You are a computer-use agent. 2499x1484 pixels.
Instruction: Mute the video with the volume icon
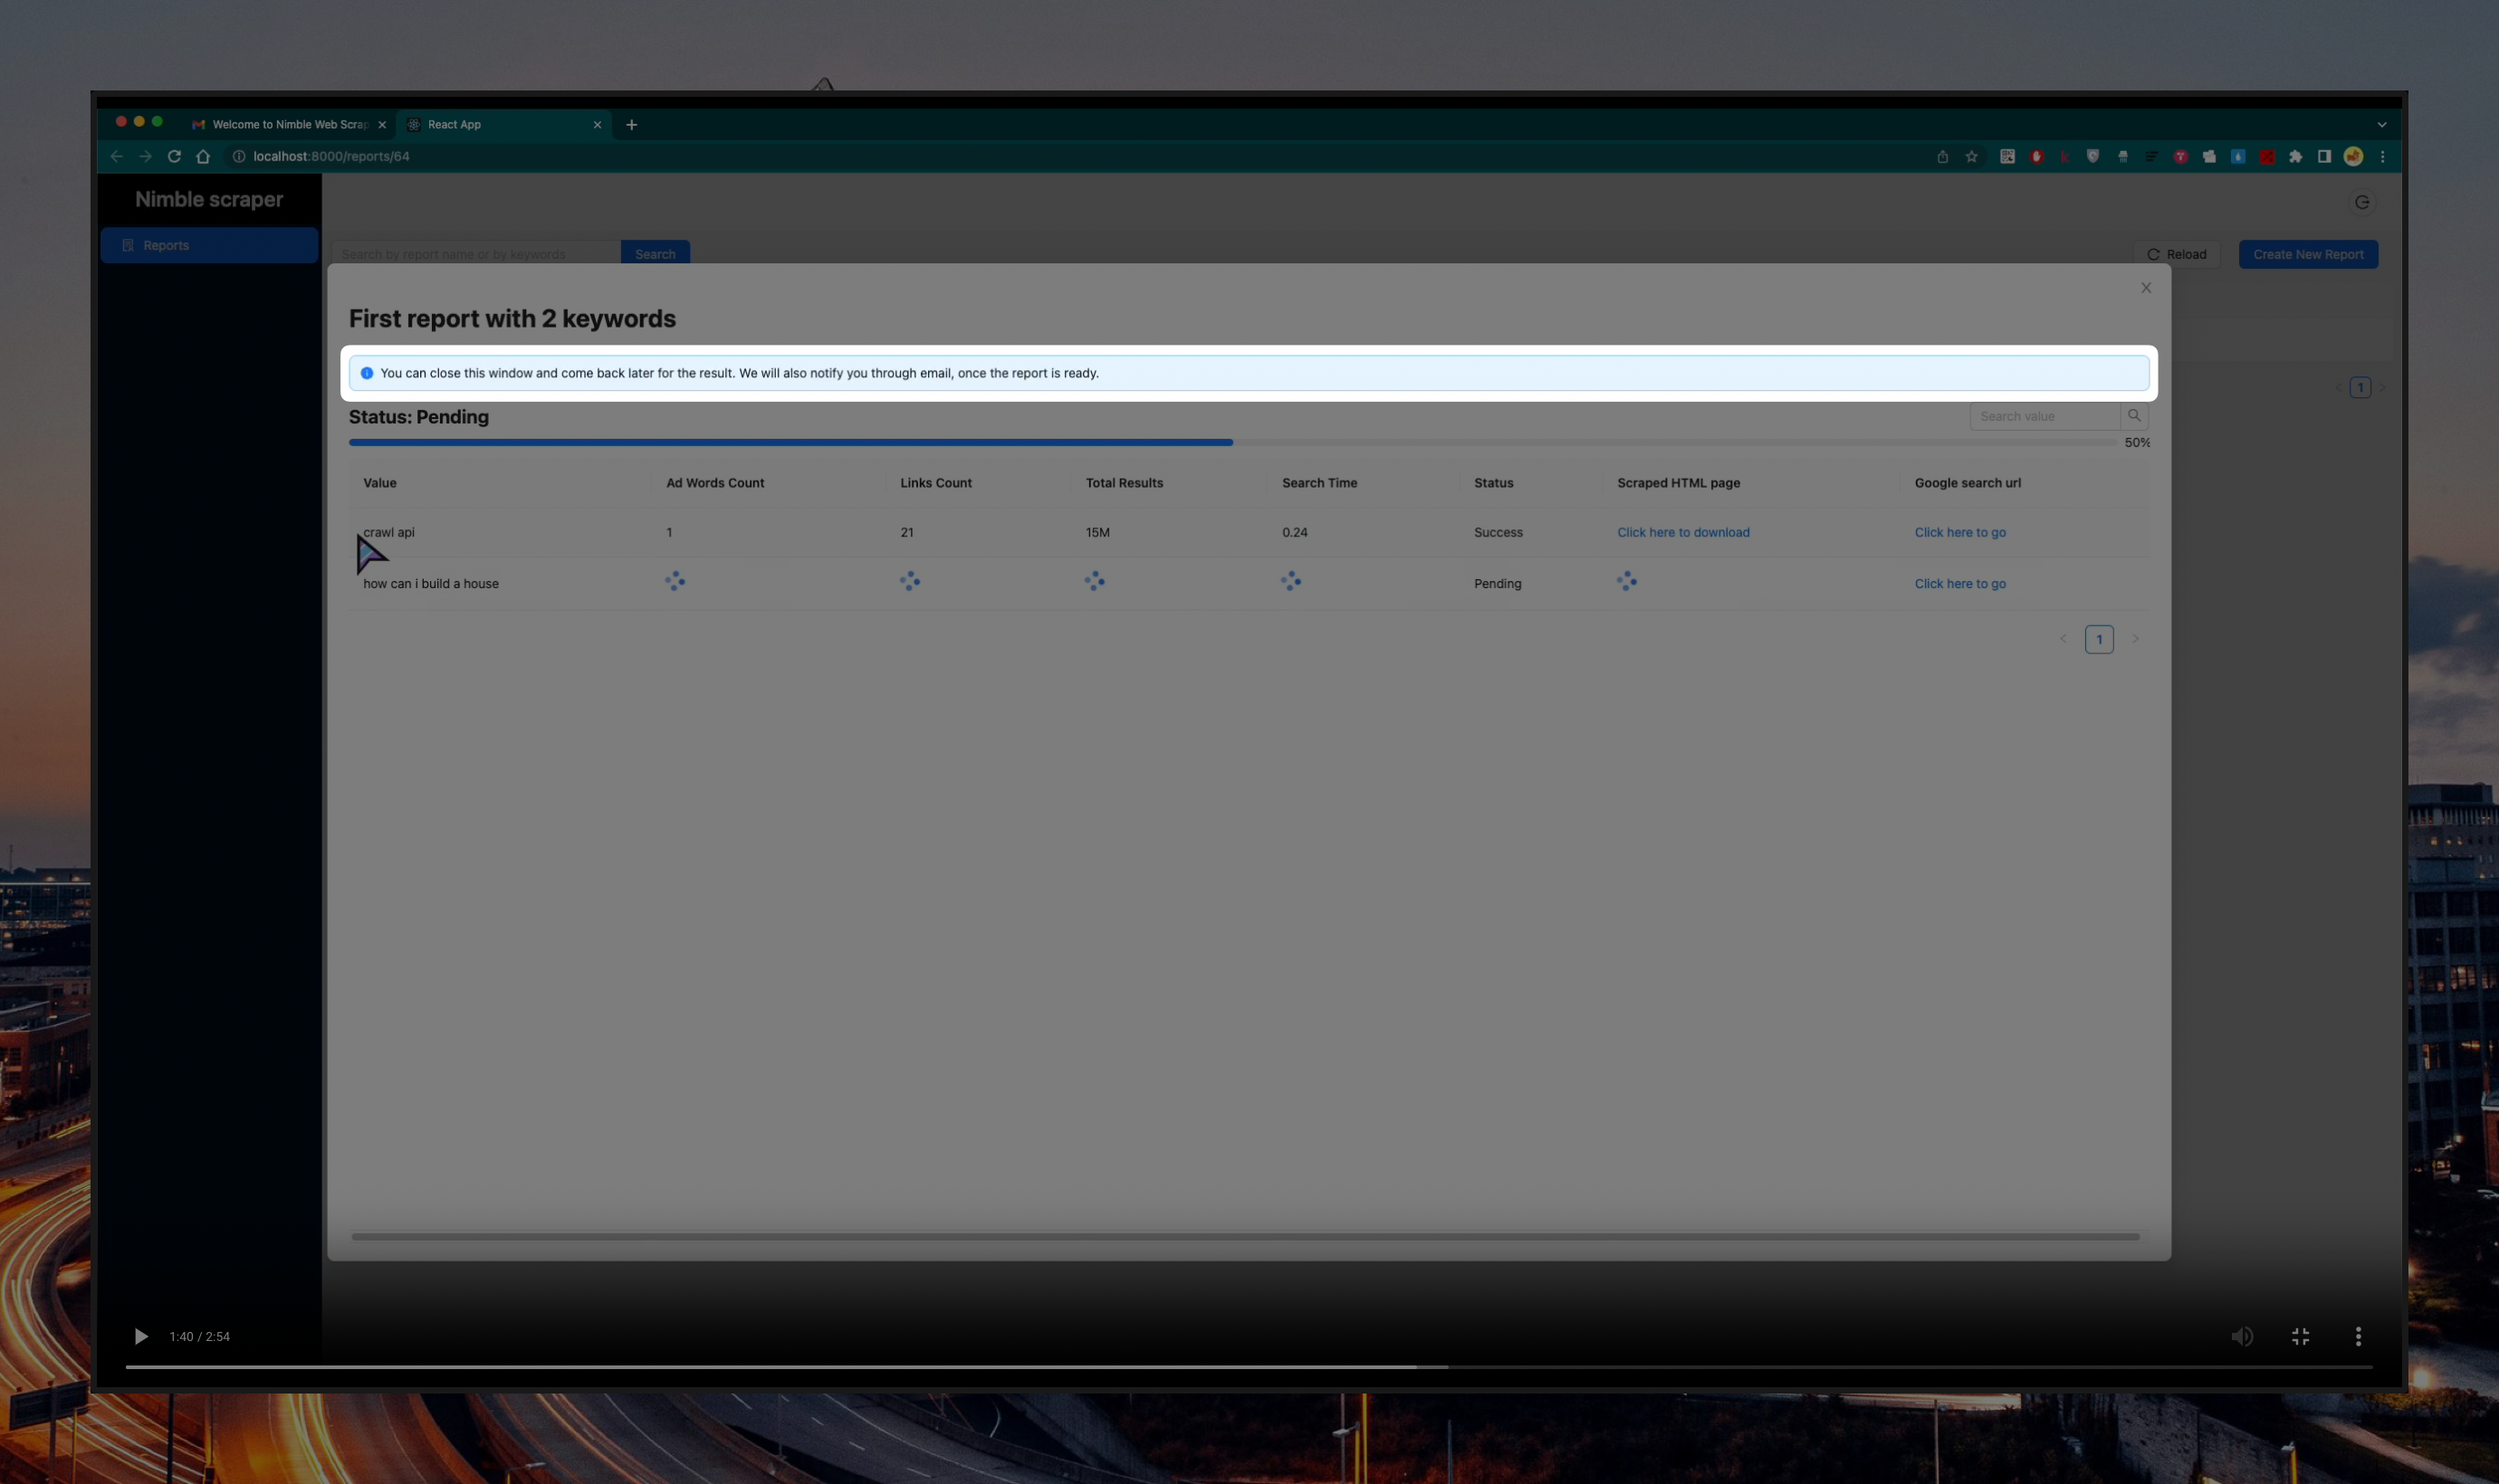pos(2241,1336)
